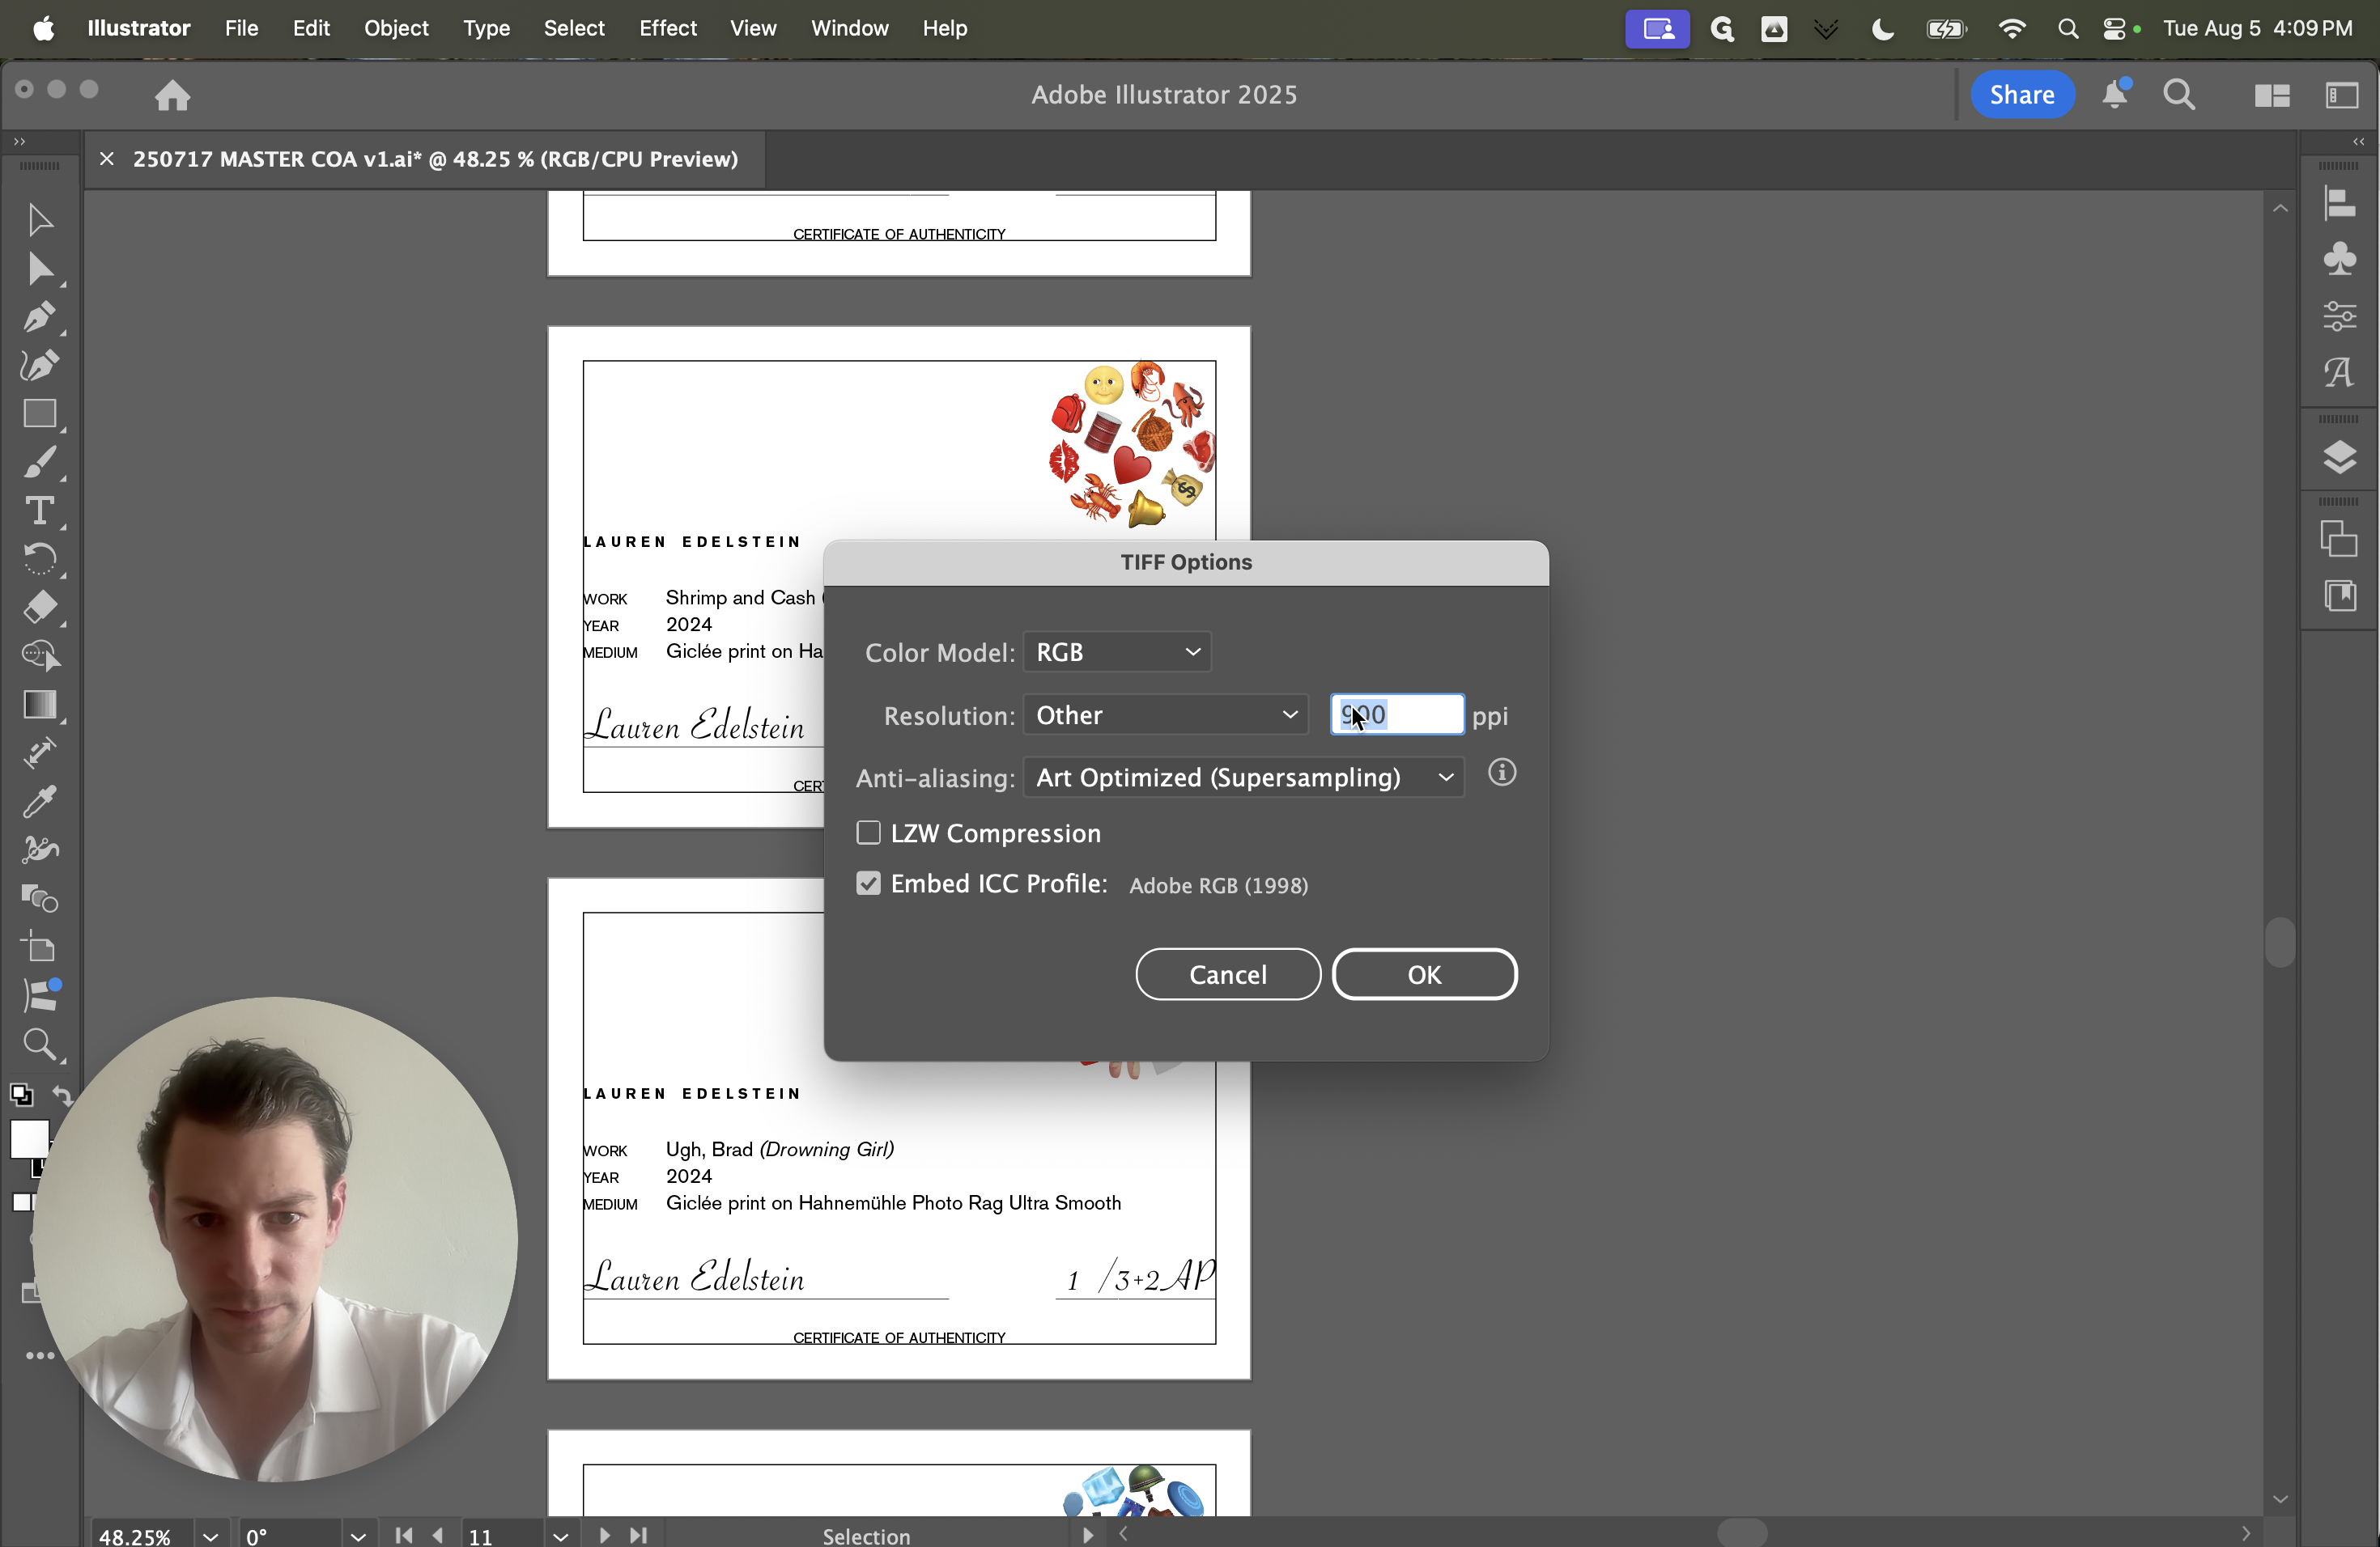
Task: Open the Layers panel icon
Action: 2339,458
